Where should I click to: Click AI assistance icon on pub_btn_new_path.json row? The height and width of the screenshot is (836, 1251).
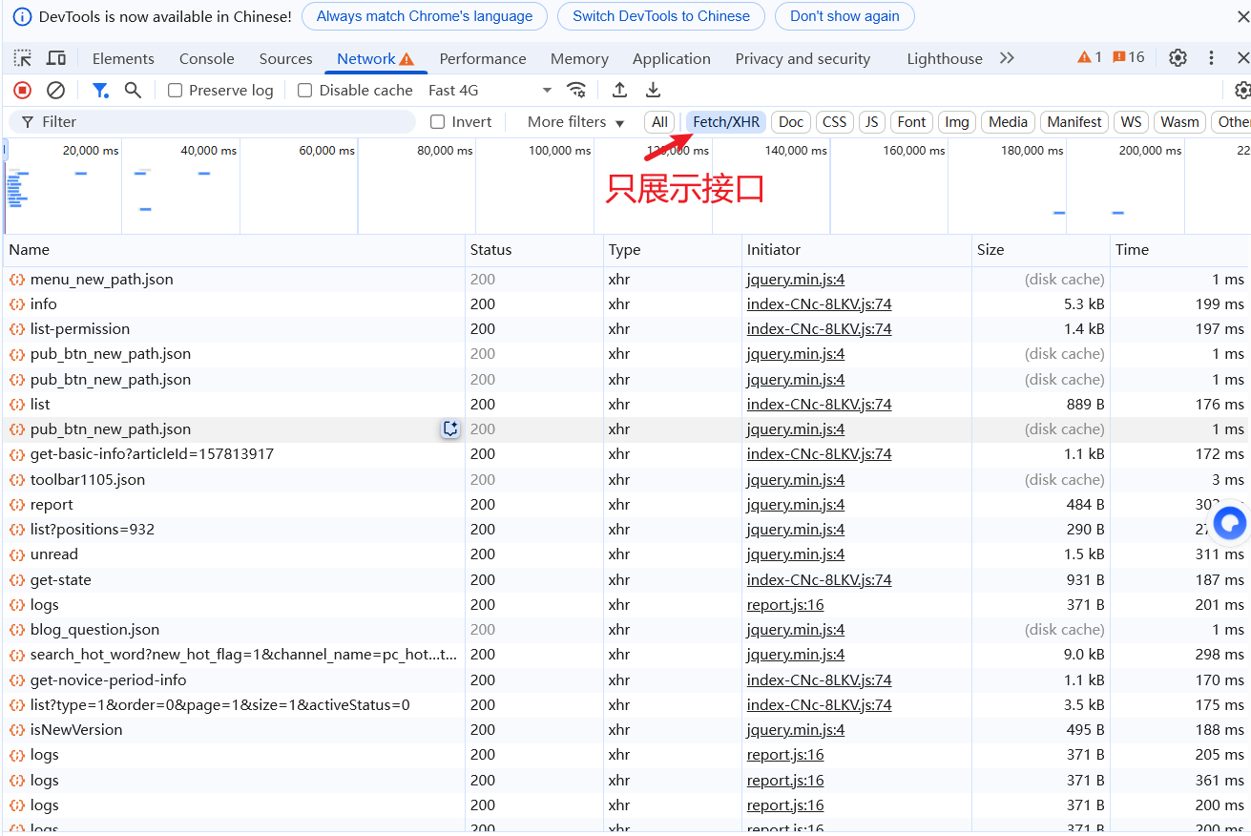tap(450, 429)
